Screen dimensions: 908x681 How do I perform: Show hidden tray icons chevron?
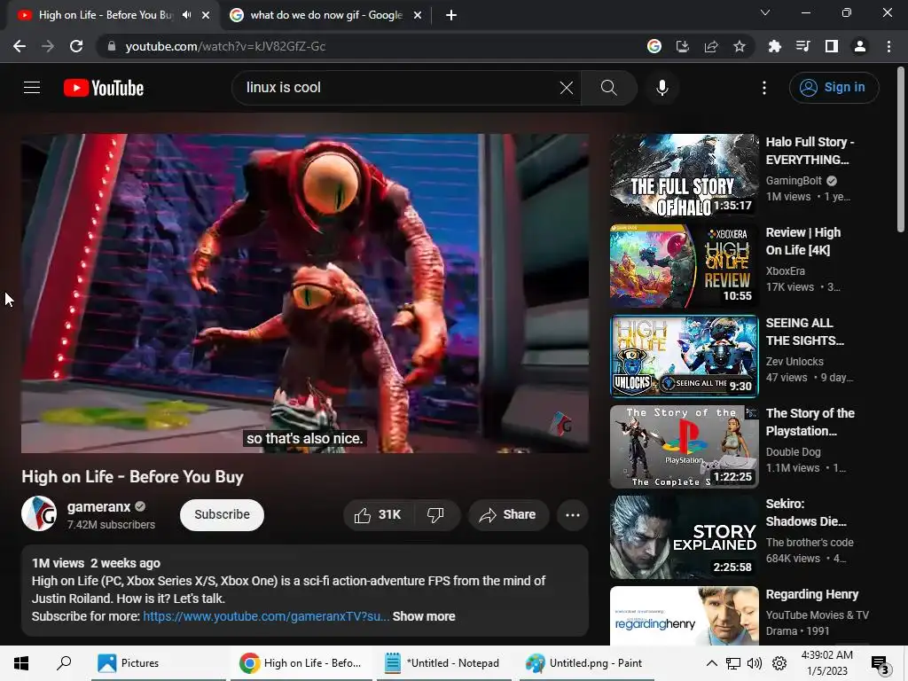(712, 663)
